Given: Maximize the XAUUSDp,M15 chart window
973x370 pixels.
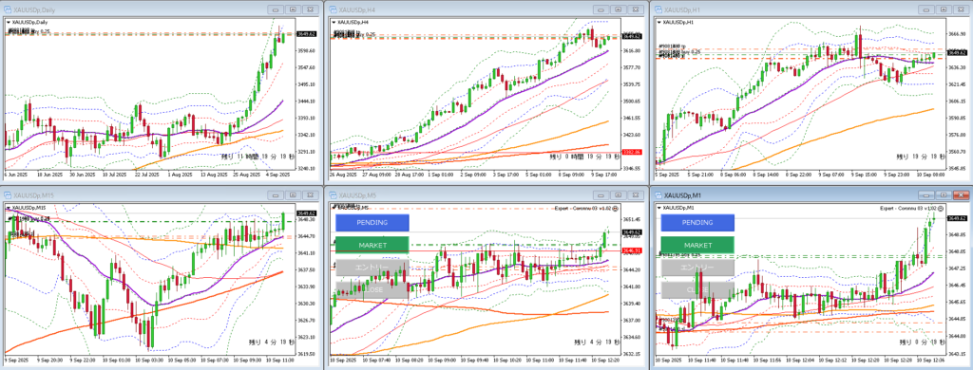Looking at the screenshot, I should [x=293, y=194].
